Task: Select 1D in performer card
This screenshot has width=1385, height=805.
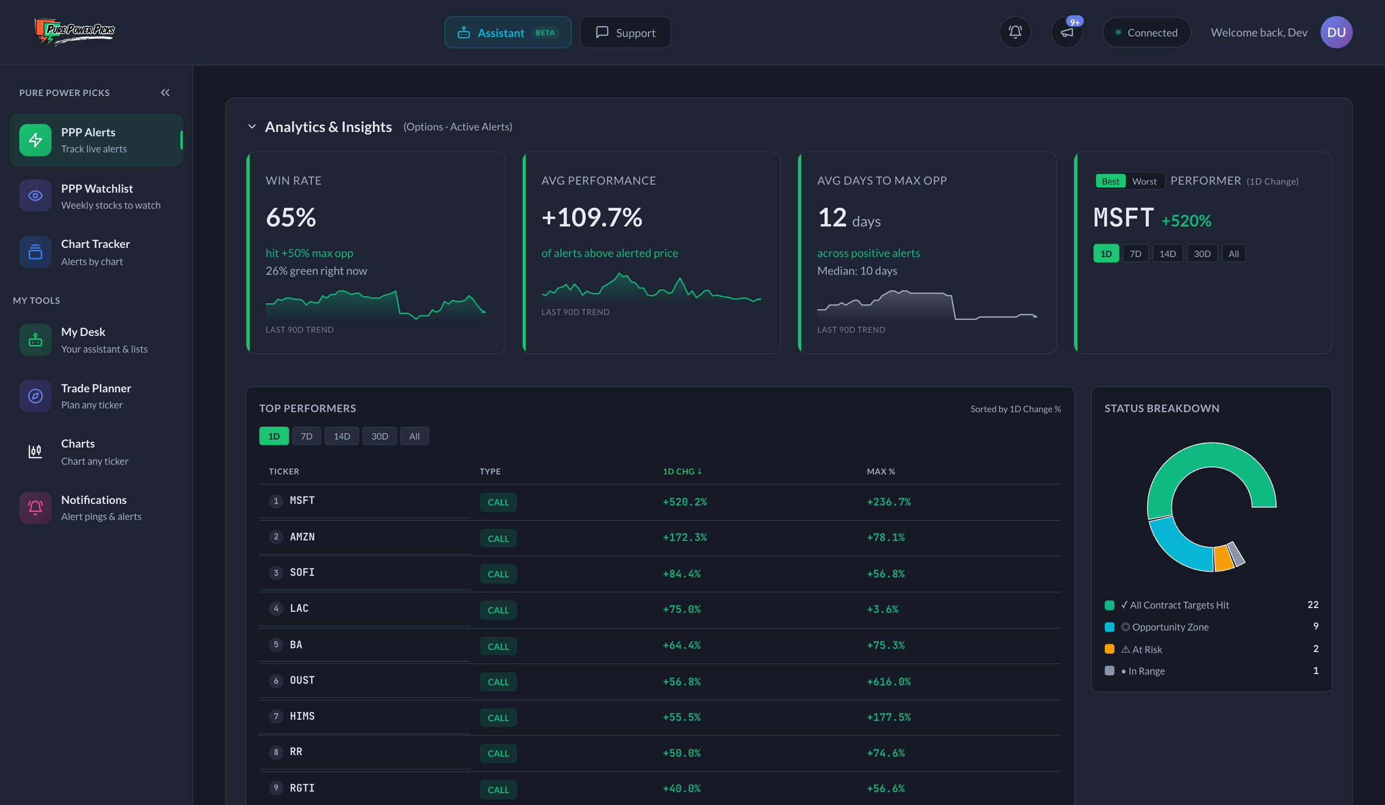Action: coord(1106,253)
